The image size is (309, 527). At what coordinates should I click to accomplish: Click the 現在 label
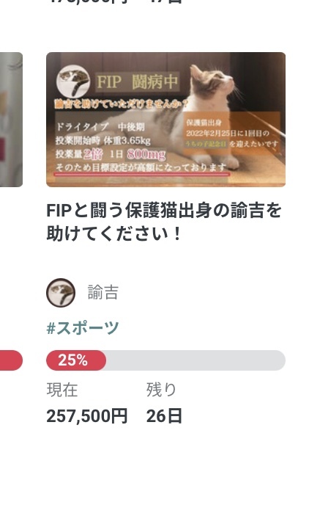coord(62,390)
